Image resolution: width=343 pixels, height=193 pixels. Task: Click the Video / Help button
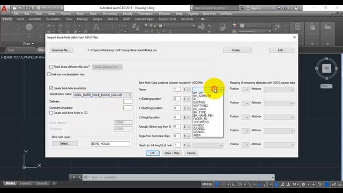(x=171, y=153)
